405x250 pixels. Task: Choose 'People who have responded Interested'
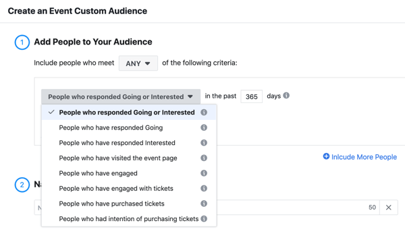[129, 143]
